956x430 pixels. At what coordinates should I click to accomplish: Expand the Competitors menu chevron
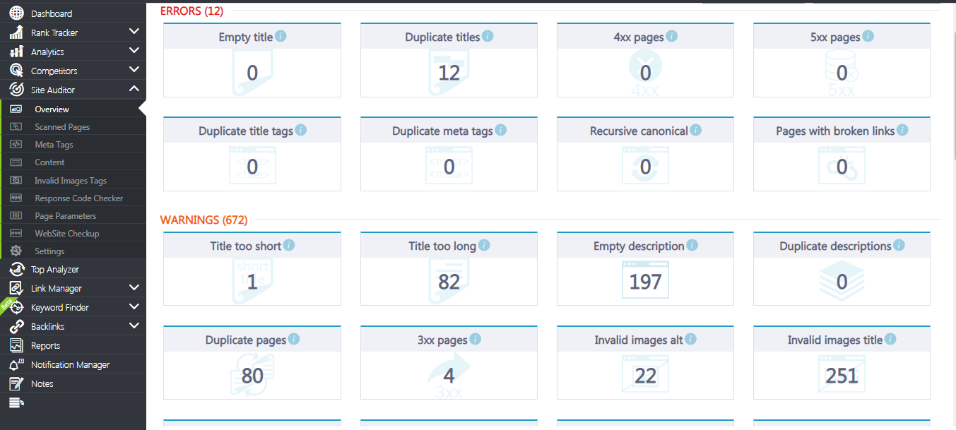click(x=134, y=70)
